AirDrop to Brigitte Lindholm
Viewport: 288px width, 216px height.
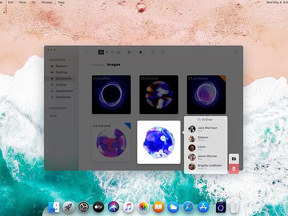[x=205, y=167]
